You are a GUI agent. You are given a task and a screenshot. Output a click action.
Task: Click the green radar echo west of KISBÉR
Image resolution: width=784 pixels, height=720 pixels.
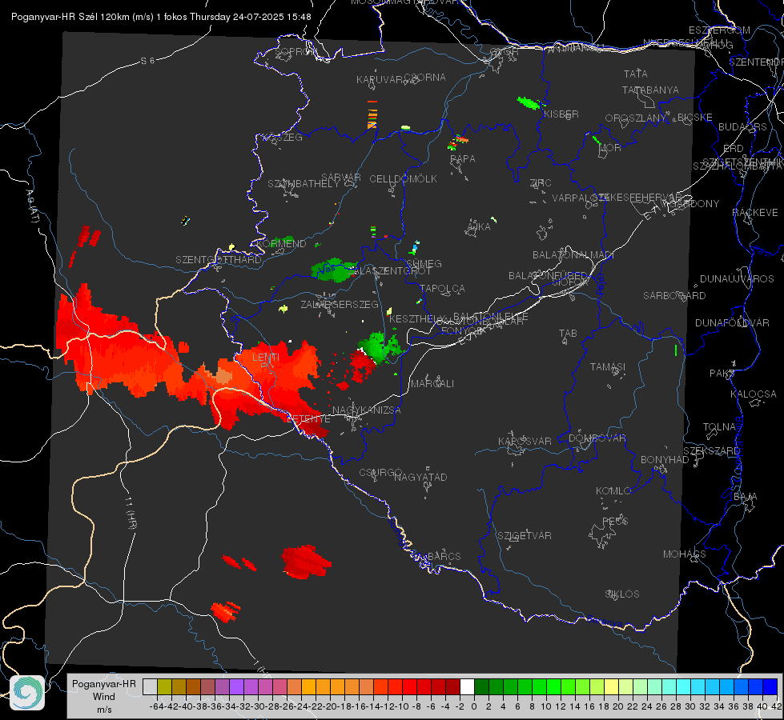point(529,103)
